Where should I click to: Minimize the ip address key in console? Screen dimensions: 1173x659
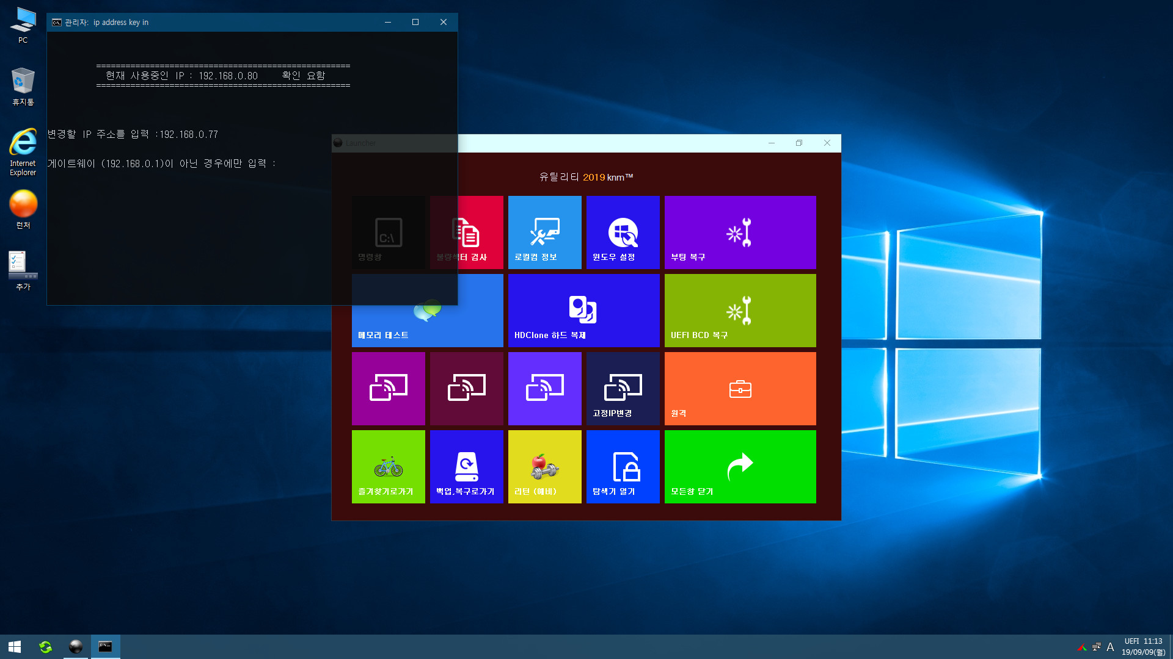(x=387, y=22)
